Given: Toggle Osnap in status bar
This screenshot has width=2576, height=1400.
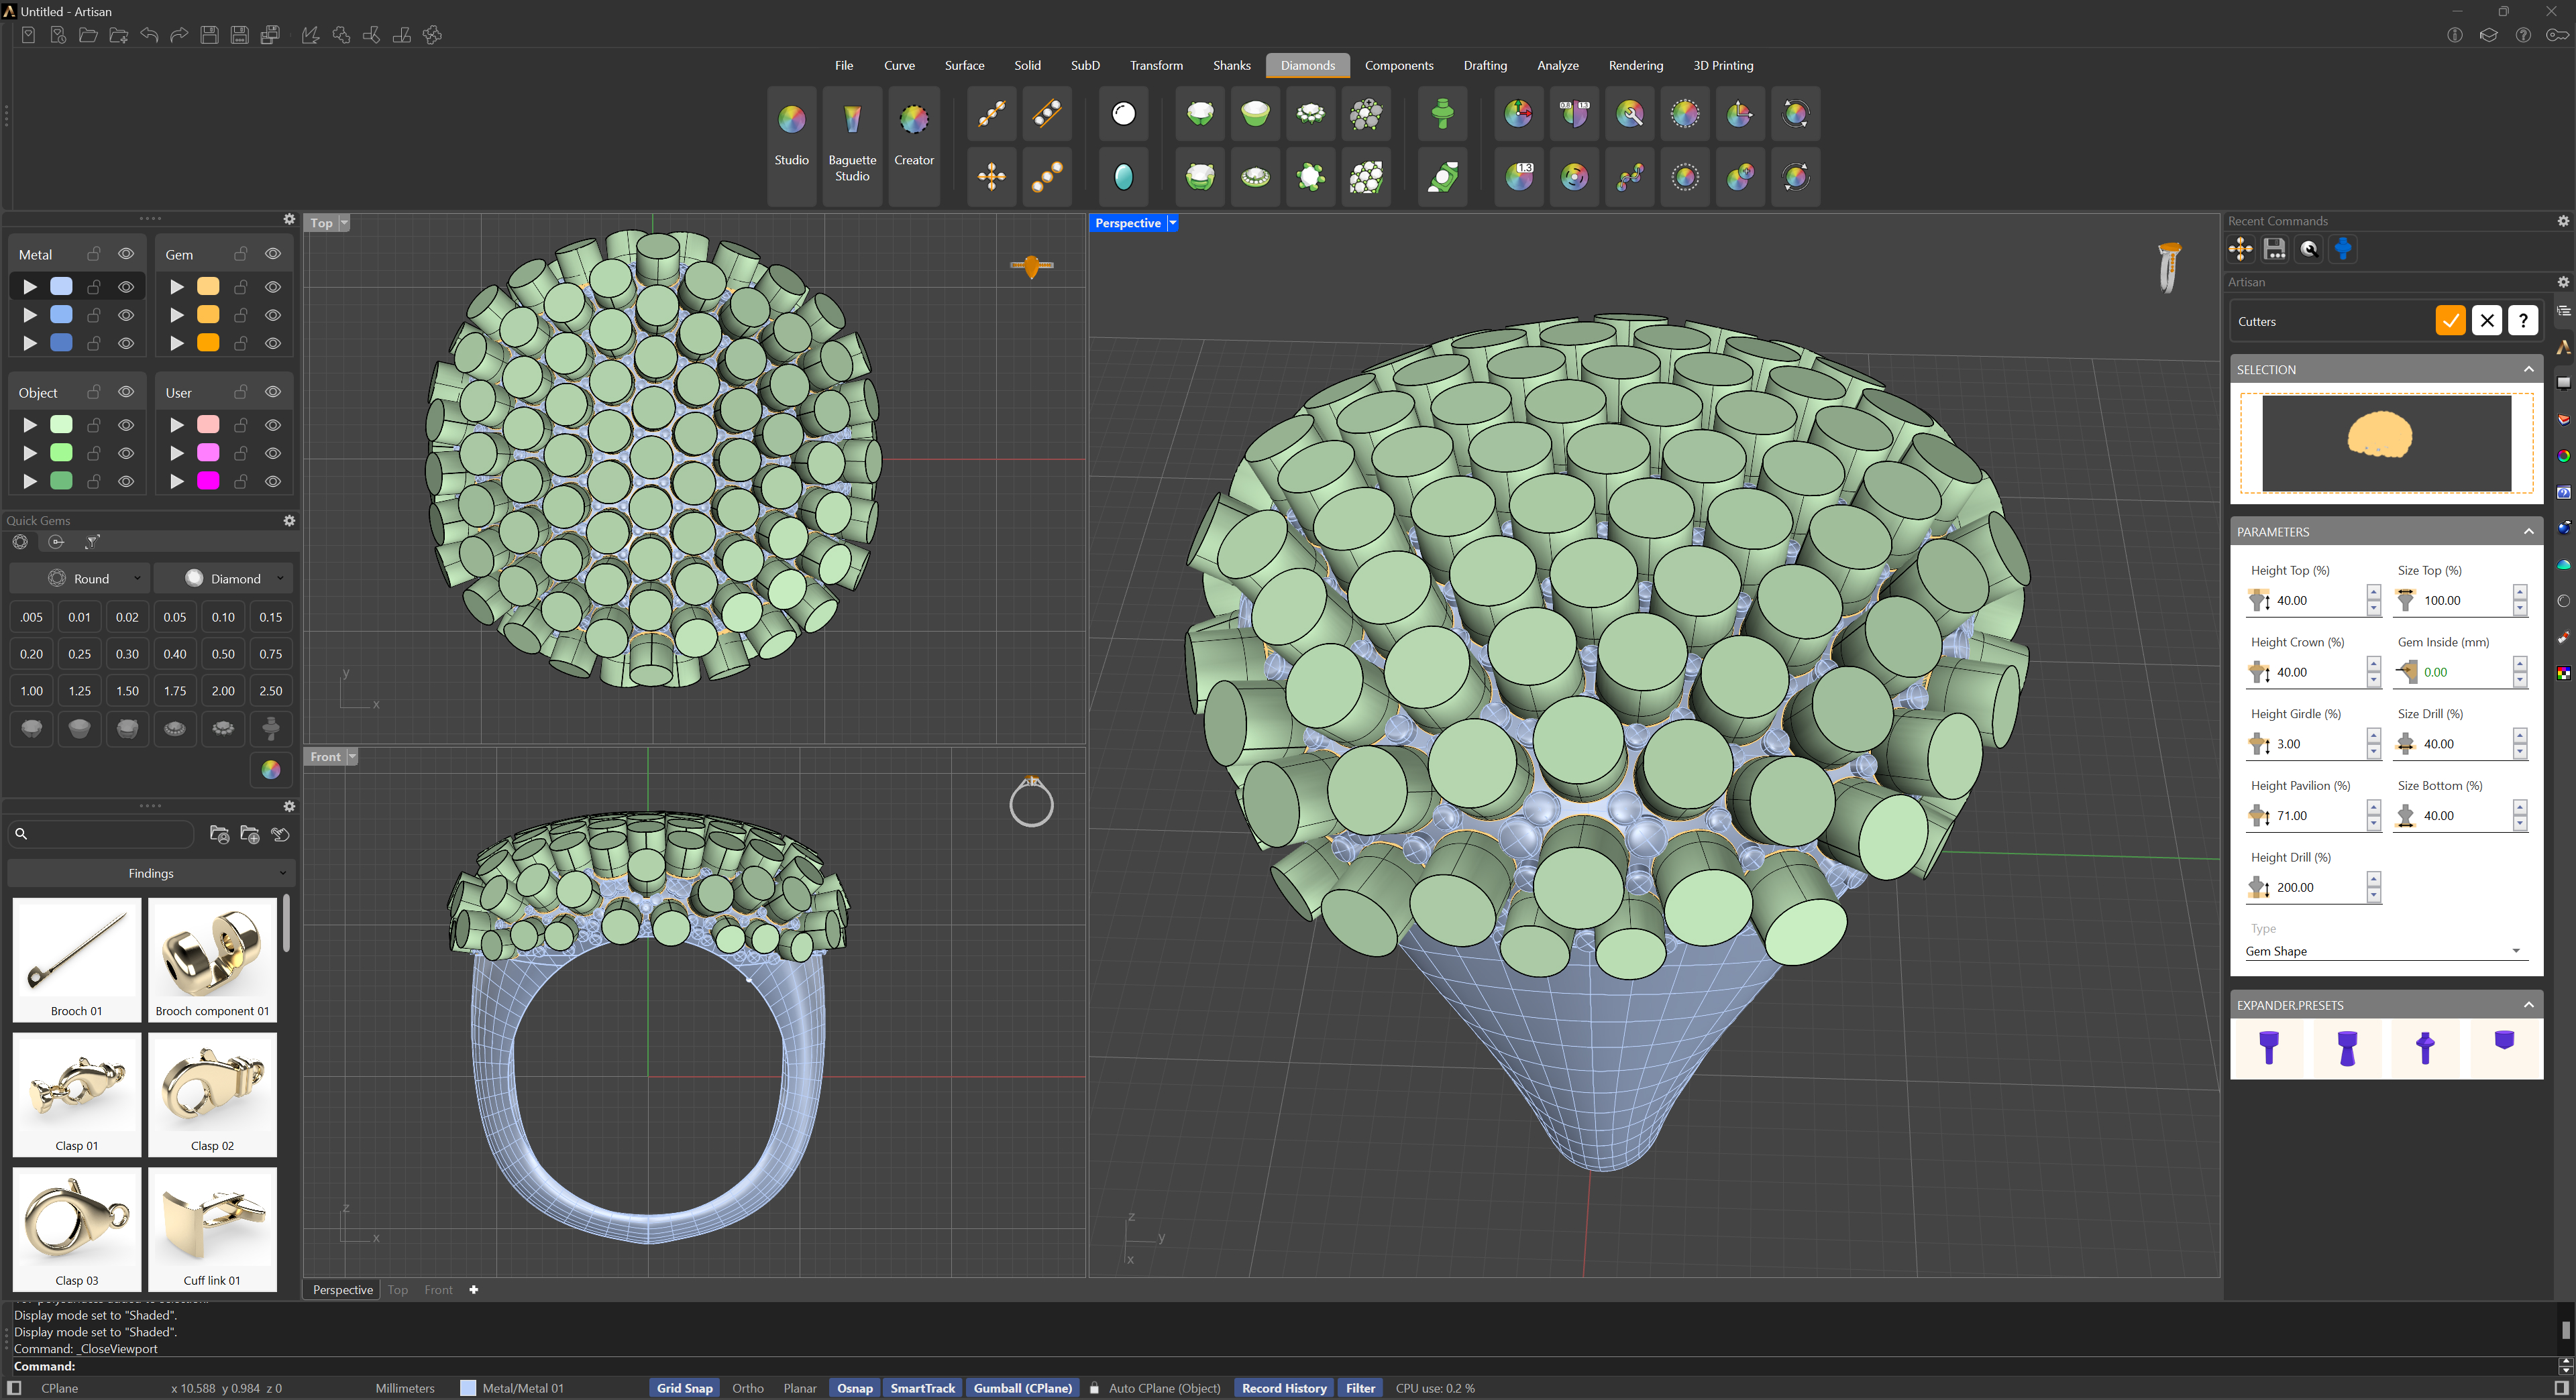Looking at the screenshot, I should point(855,1388).
